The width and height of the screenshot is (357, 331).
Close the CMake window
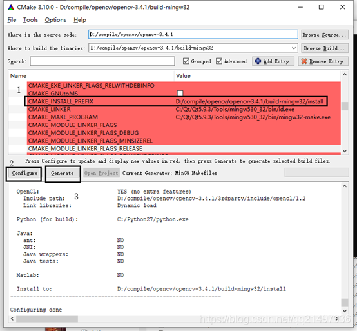pyautogui.click(x=342, y=7)
